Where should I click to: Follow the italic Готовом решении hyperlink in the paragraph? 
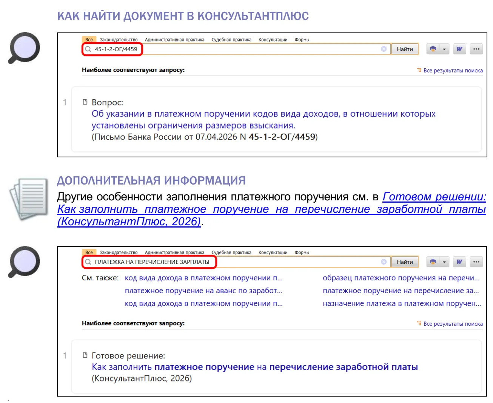(272, 209)
